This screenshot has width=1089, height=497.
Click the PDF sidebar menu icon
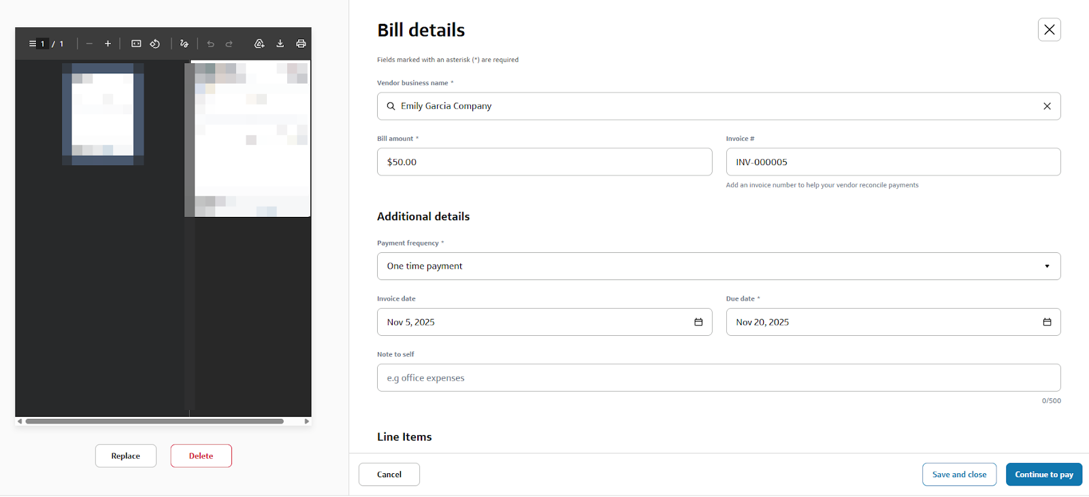point(32,44)
